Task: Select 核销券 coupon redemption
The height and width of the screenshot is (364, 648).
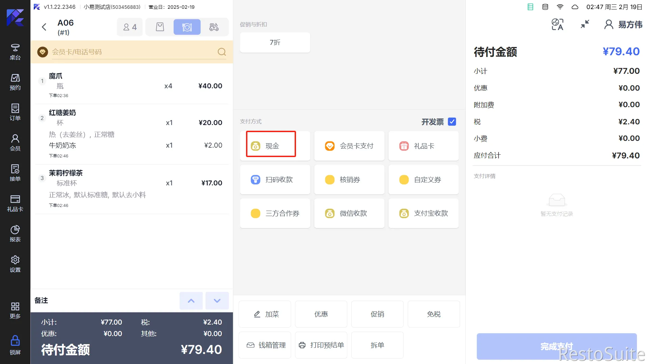Action: pyautogui.click(x=349, y=180)
